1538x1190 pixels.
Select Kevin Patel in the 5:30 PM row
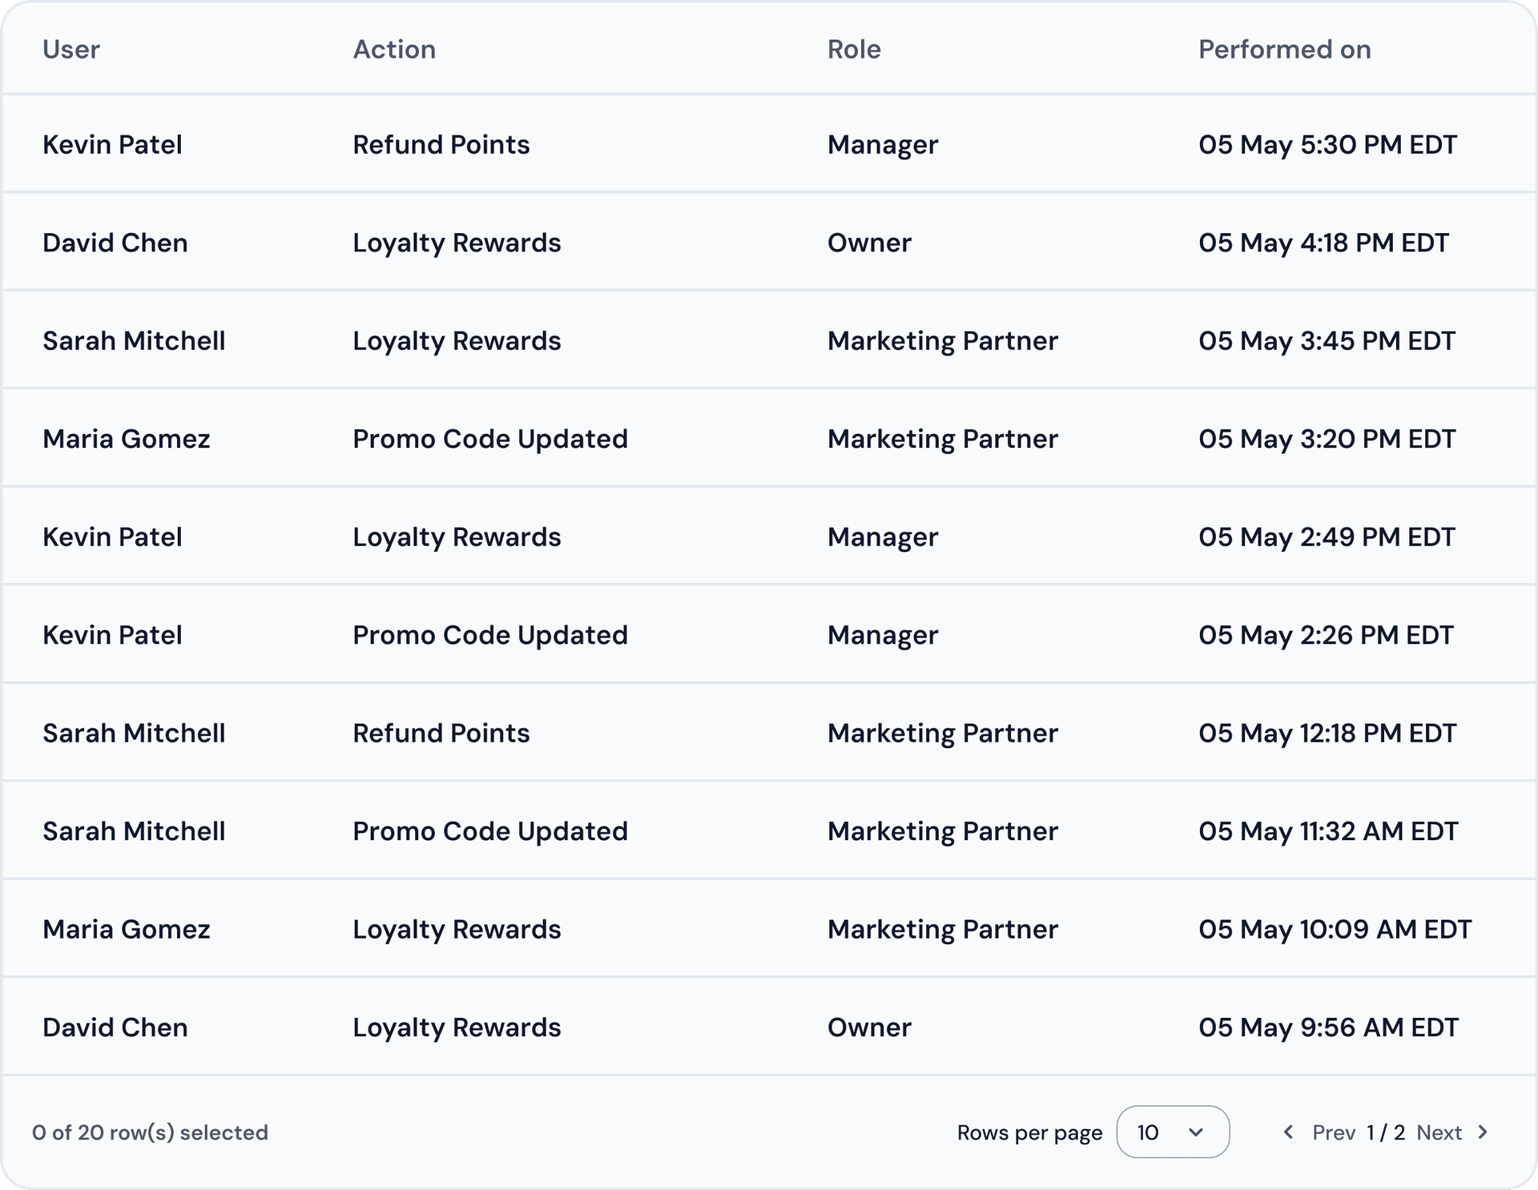pyautogui.click(x=112, y=145)
